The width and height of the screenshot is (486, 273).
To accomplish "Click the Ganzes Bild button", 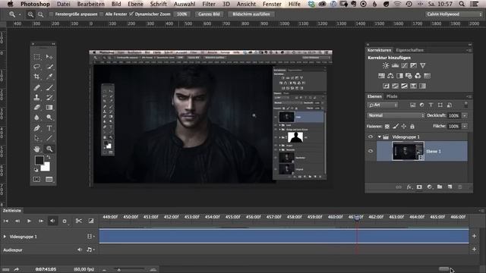I will coord(209,14).
